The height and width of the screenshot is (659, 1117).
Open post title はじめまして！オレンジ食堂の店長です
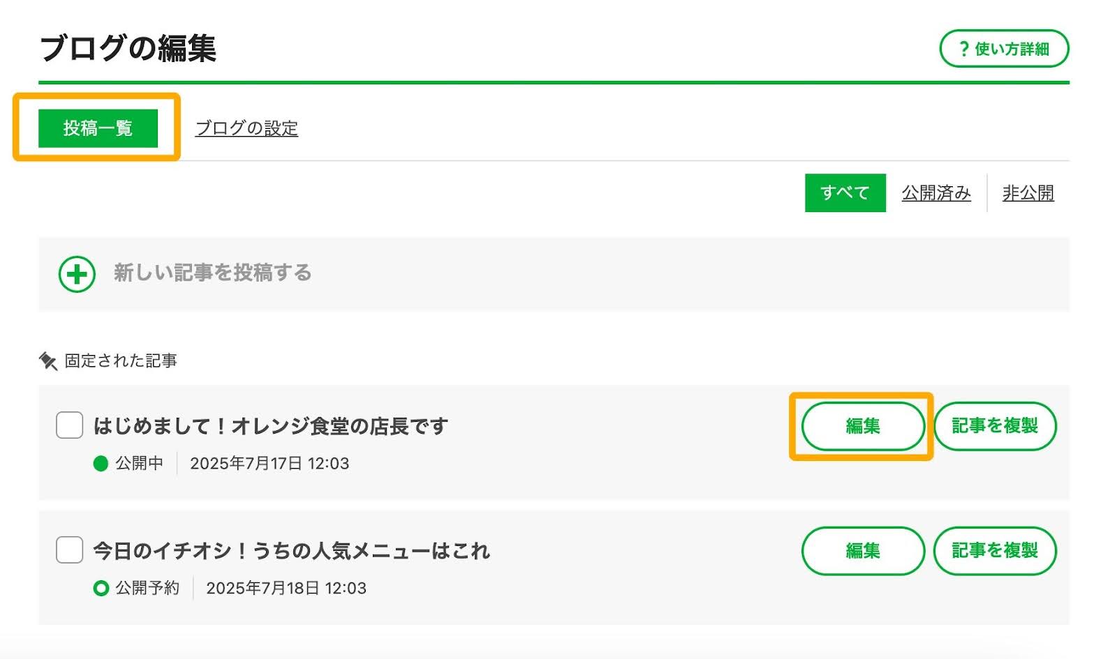(271, 425)
